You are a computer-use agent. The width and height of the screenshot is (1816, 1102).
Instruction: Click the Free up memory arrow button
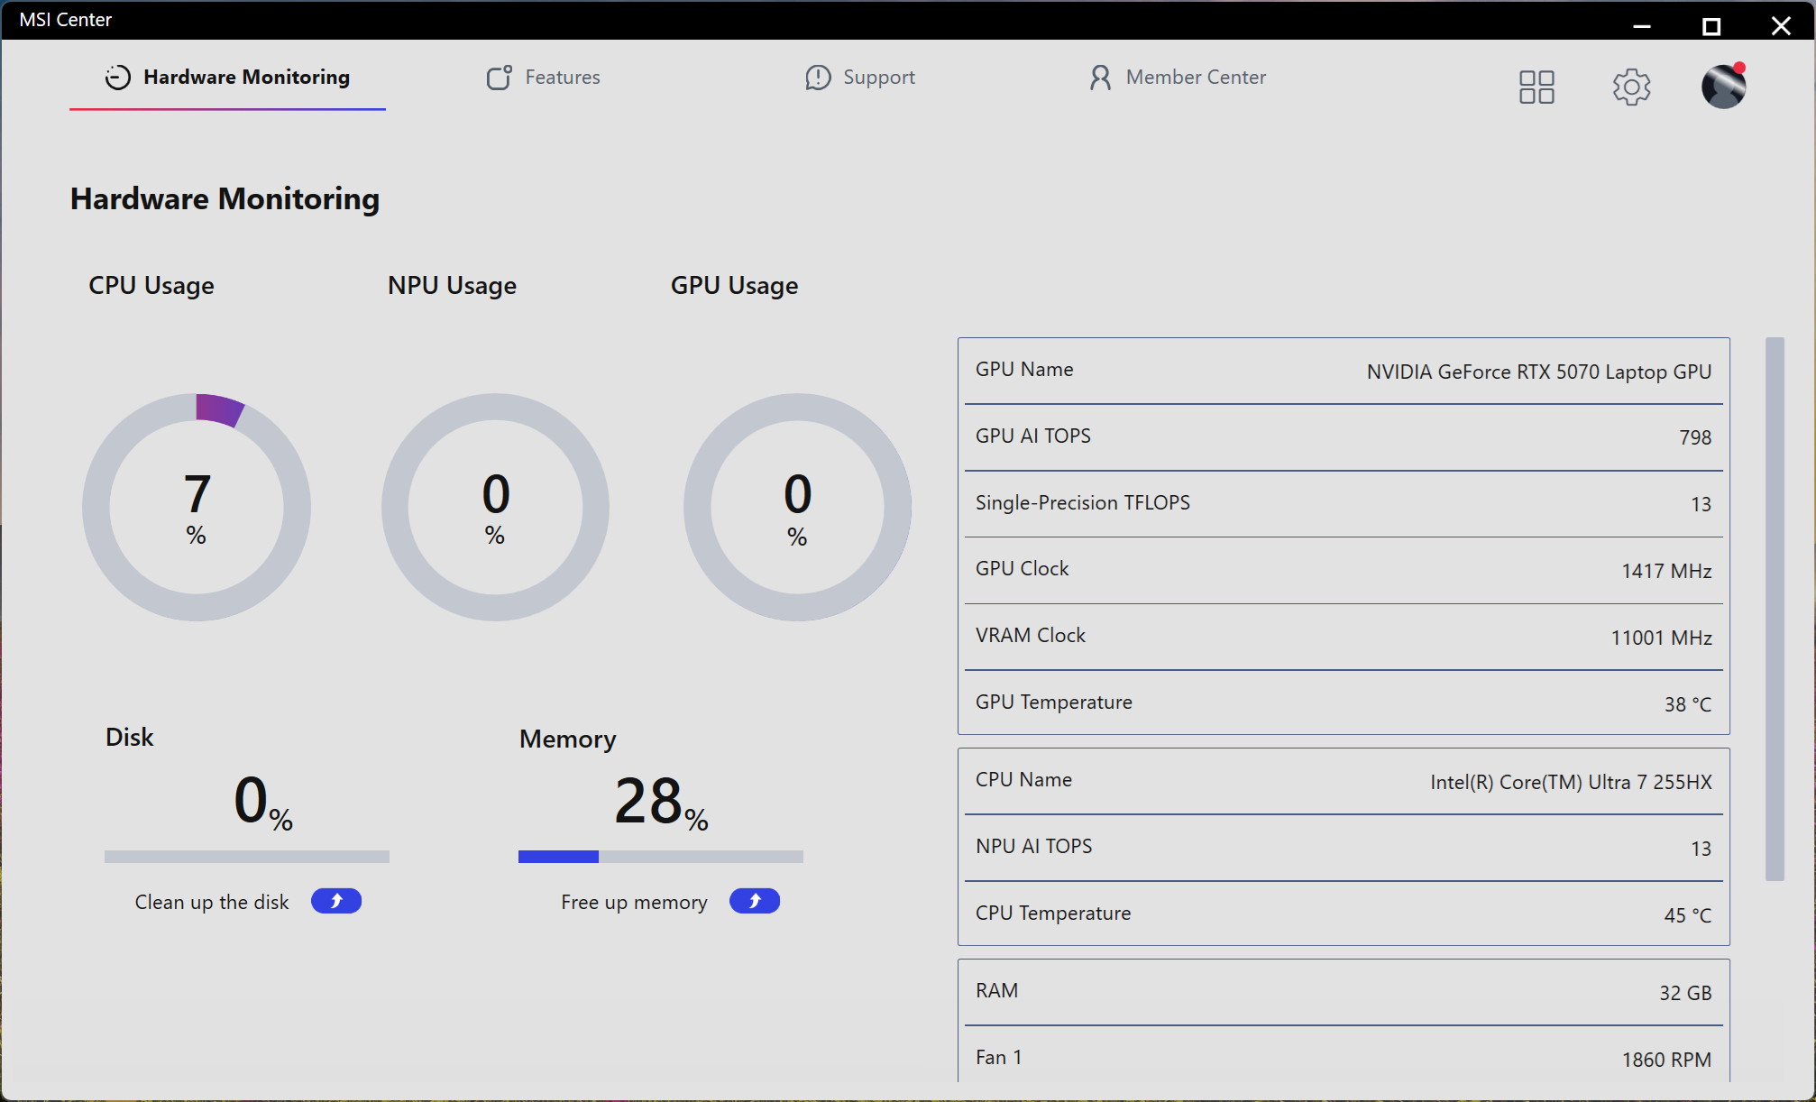(755, 901)
